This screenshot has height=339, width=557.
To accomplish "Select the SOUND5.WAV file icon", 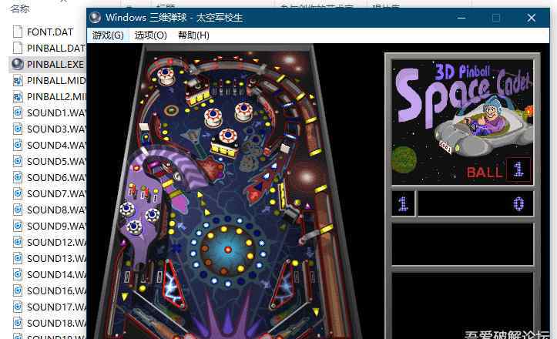I will pyautogui.click(x=18, y=161).
